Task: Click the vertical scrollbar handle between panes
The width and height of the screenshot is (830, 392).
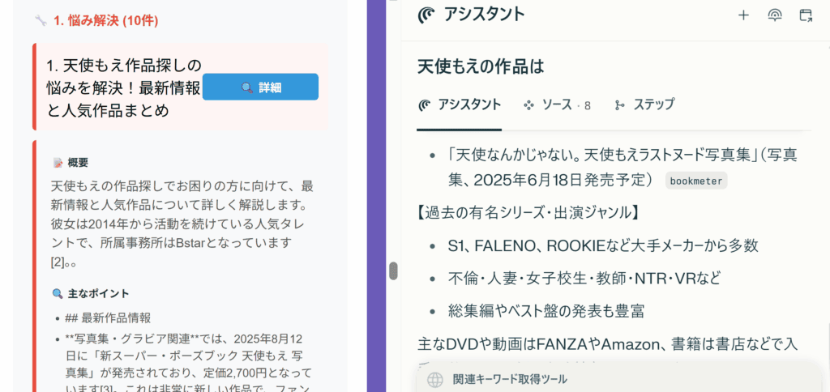Action: click(x=393, y=271)
